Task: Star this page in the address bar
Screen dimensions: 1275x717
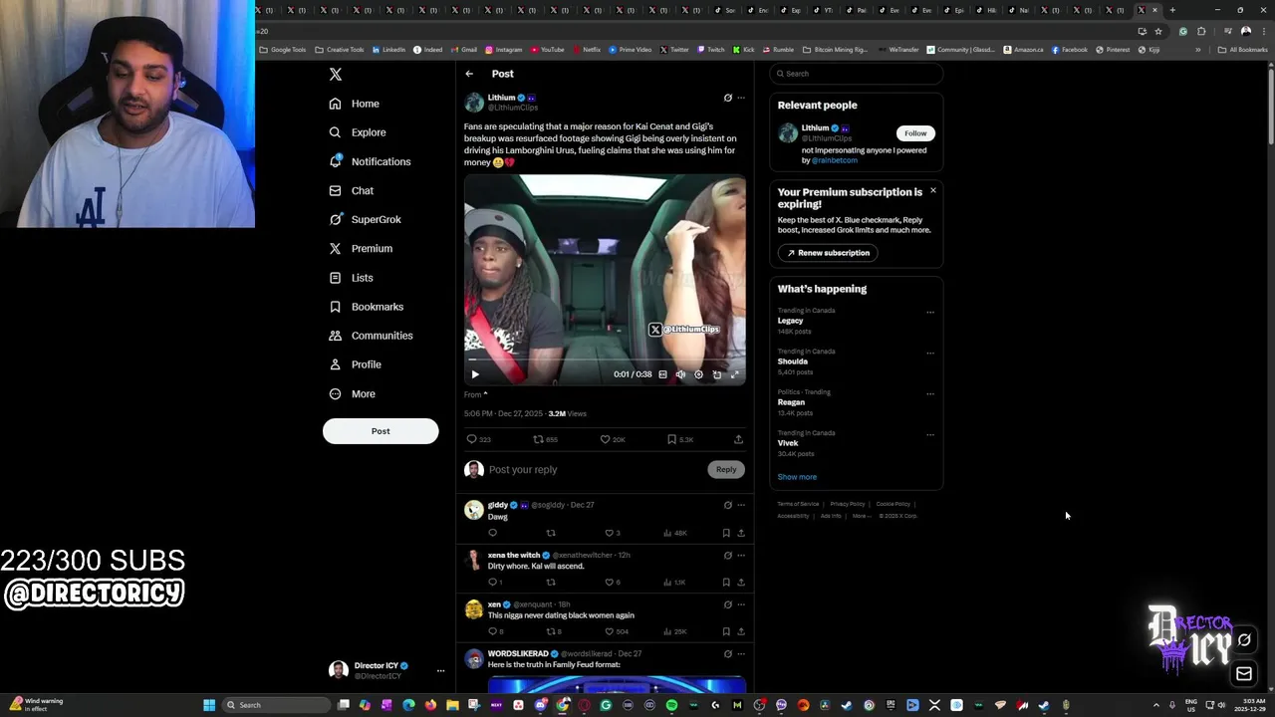Action: [1158, 31]
